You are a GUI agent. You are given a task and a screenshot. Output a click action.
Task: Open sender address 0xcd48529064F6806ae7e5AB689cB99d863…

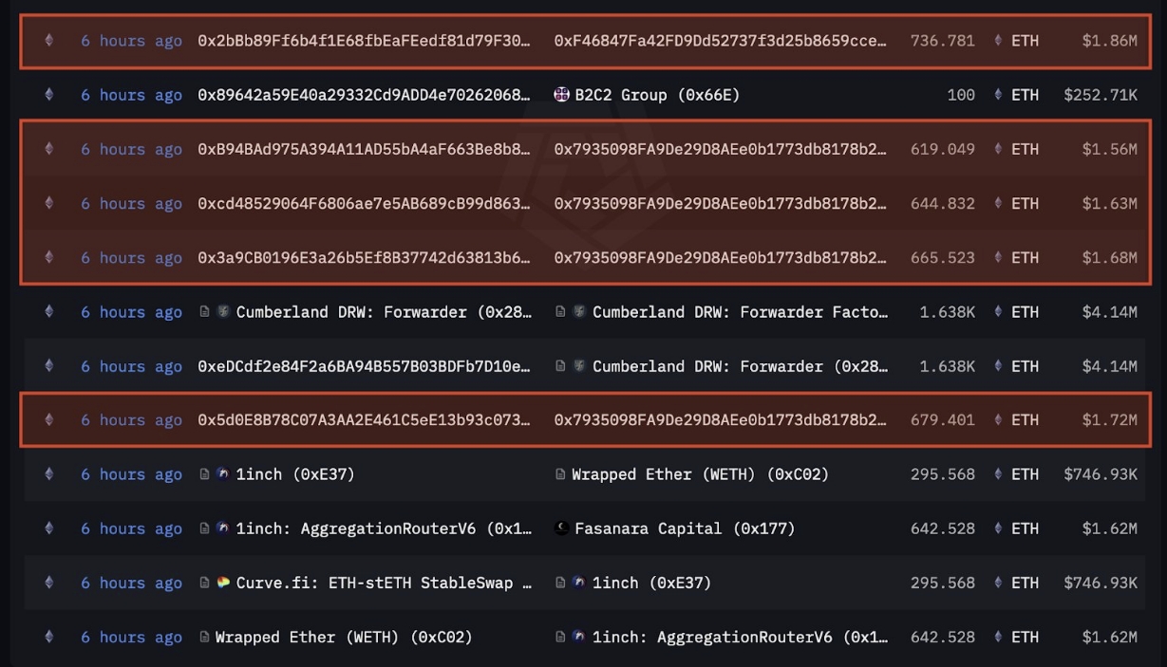coord(365,203)
